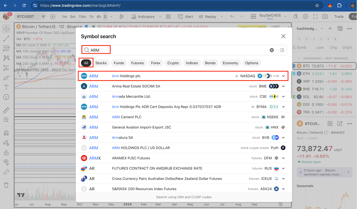Clear the ARM search text
This screenshot has width=357, height=209.
pyautogui.click(x=272, y=50)
